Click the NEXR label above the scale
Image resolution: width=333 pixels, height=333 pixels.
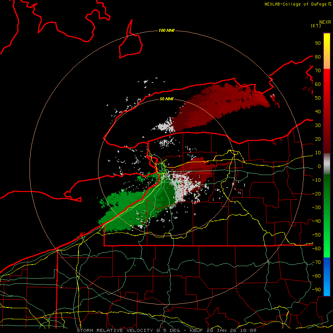[x=325, y=22]
